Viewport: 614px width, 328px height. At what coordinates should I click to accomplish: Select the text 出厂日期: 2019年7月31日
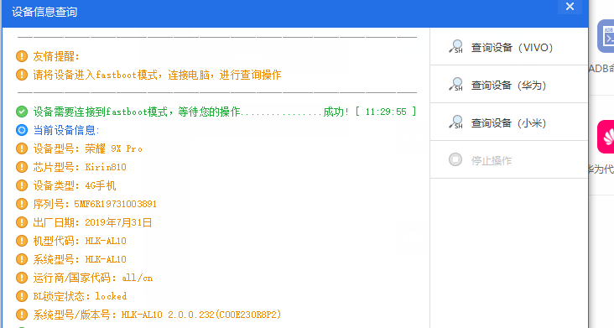92,222
